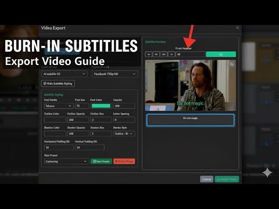Click the Export Video button

227,179
